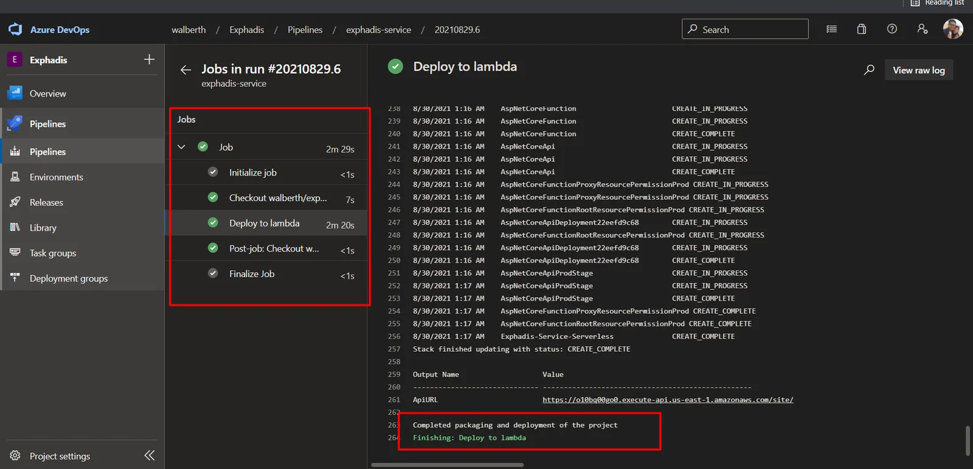Screen dimensions: 973x469
Task: Click the green check on Job row
Action: tap(203, 146)
